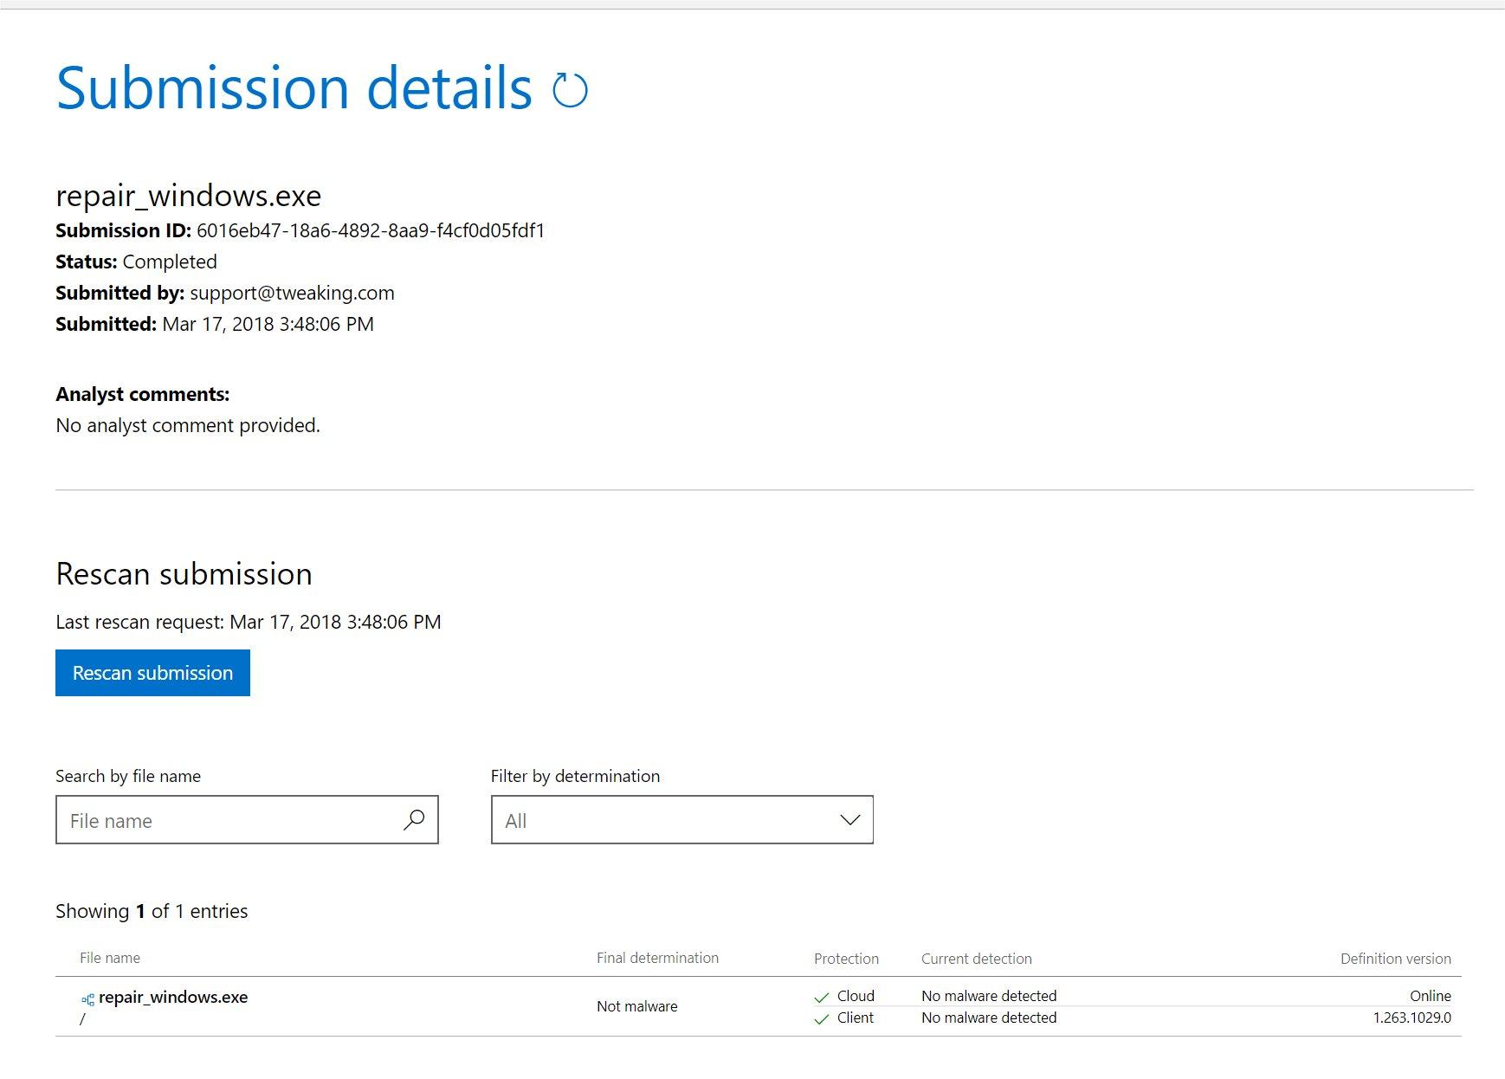Click the Protection column header

coord(846,959)
